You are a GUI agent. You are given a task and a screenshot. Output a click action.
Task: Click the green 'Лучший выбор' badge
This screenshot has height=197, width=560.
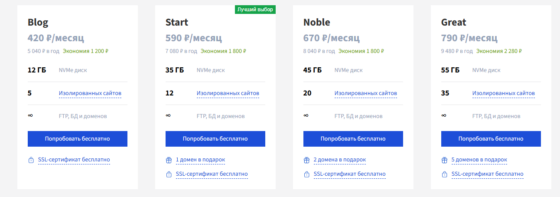[x=255, y=10]
